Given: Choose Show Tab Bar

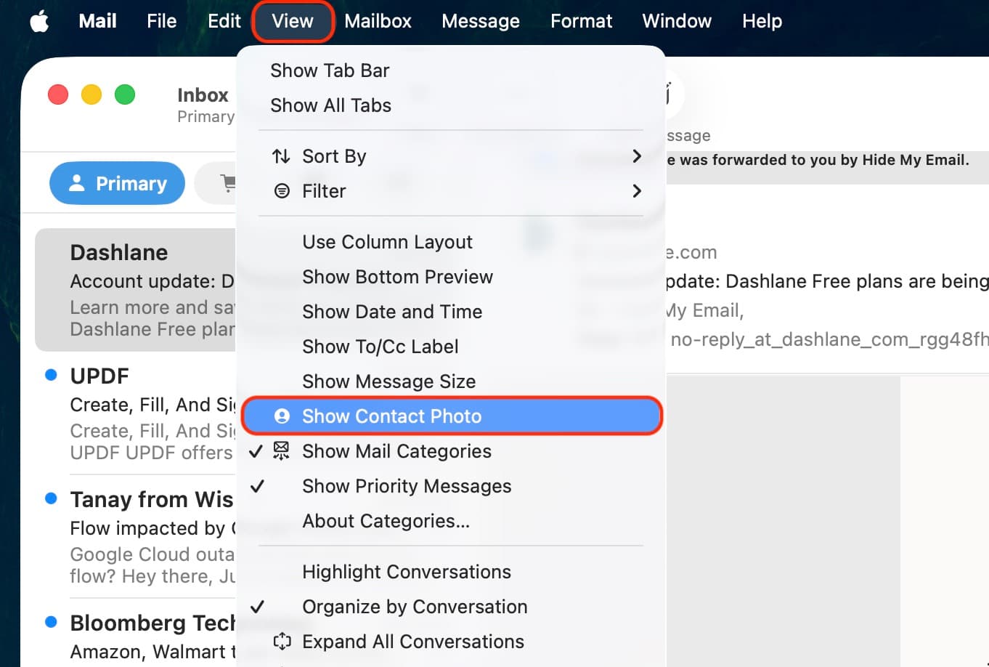Looking at the screenshot, I should (x=451, y=70).
